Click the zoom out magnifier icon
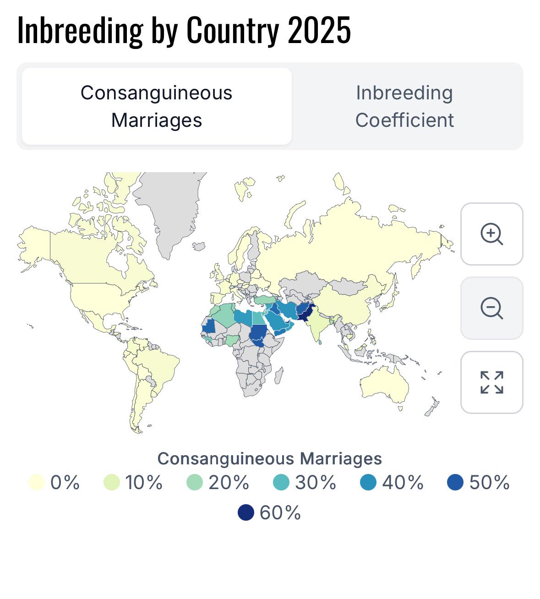 [491, 308]
